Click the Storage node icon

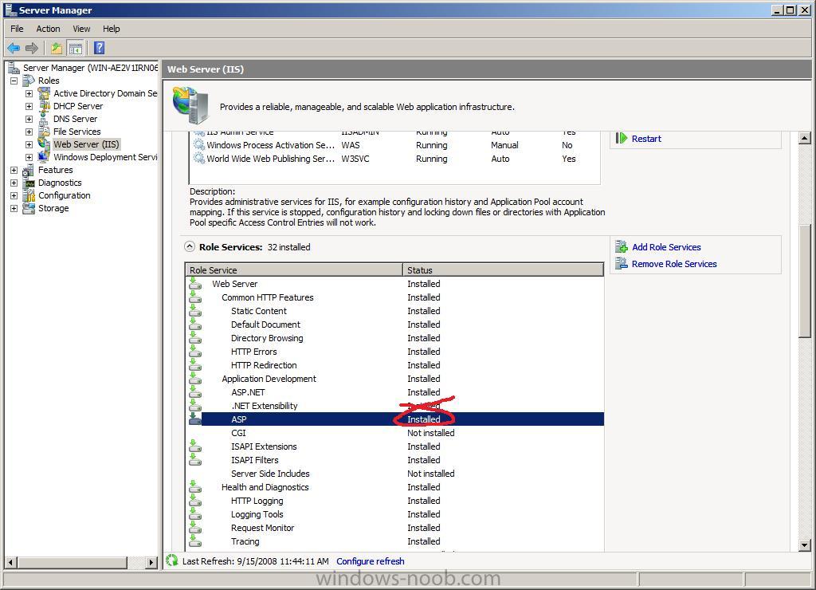(29, 208)
